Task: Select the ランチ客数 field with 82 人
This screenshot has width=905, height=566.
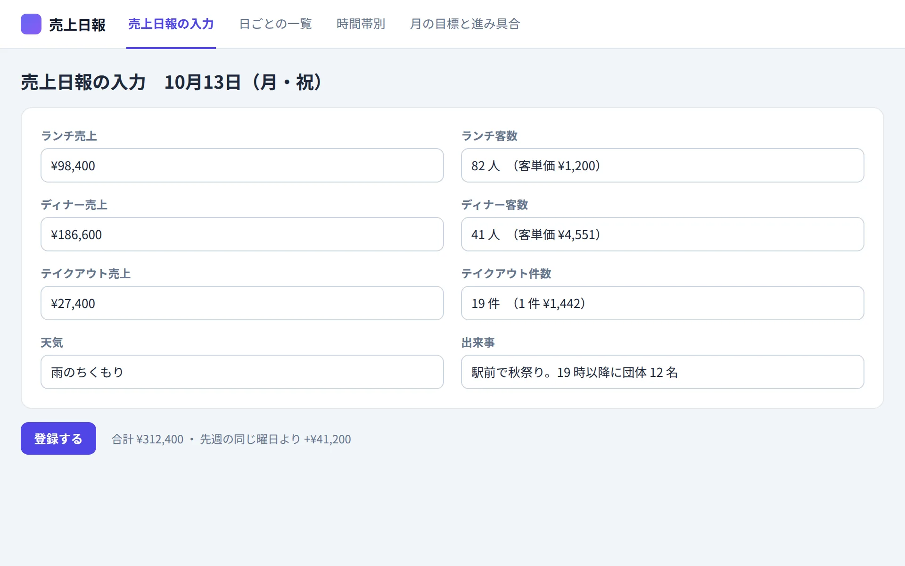Action: pos(662,166)
